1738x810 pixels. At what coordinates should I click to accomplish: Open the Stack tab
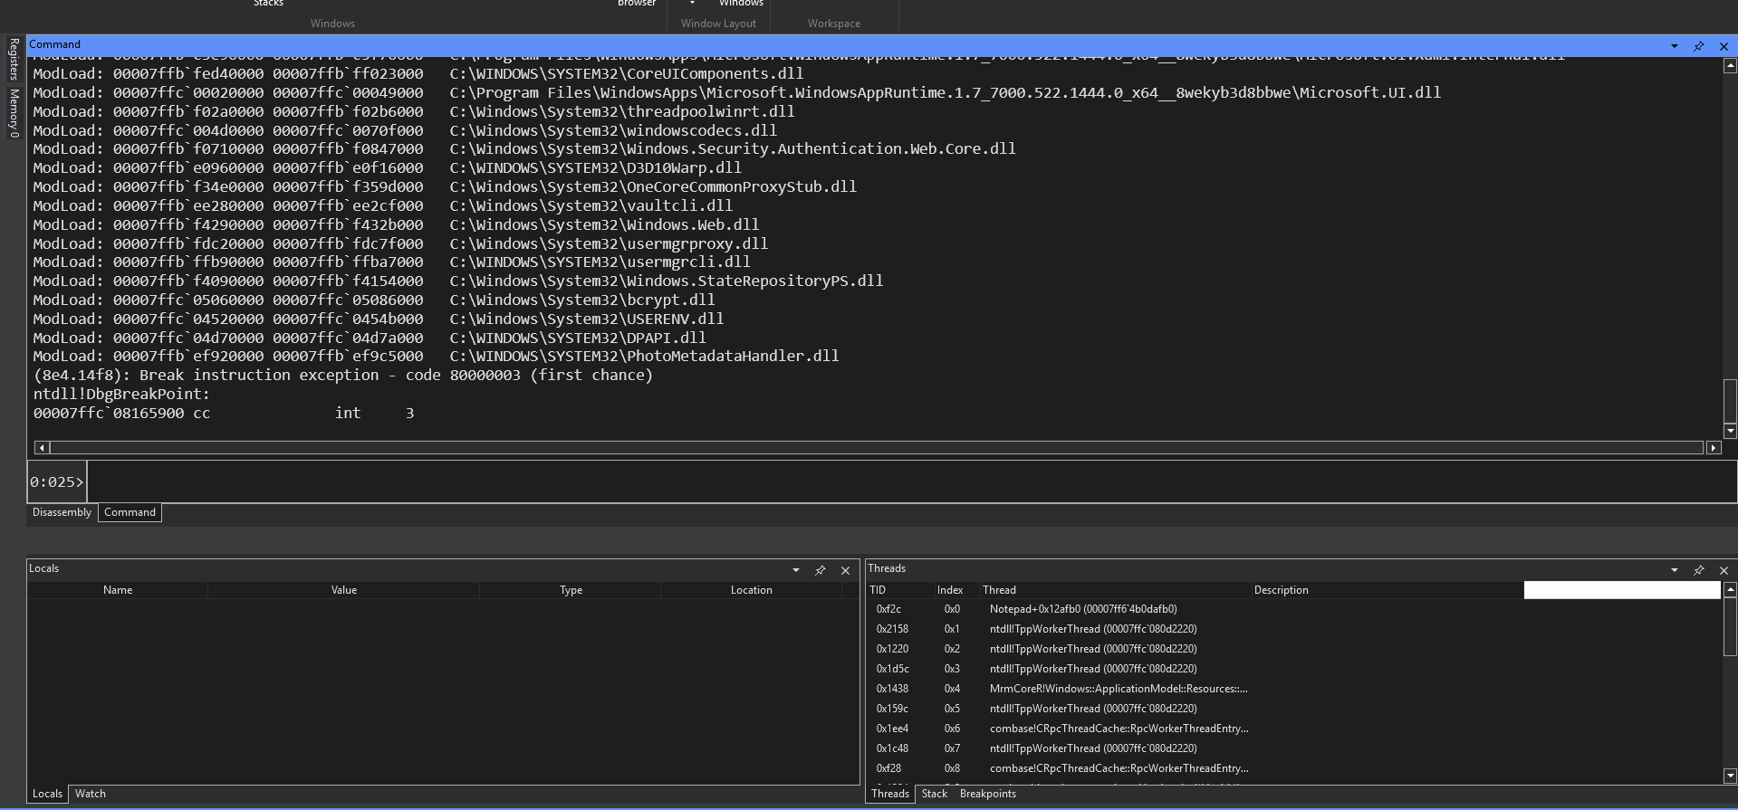coord(934,794)
